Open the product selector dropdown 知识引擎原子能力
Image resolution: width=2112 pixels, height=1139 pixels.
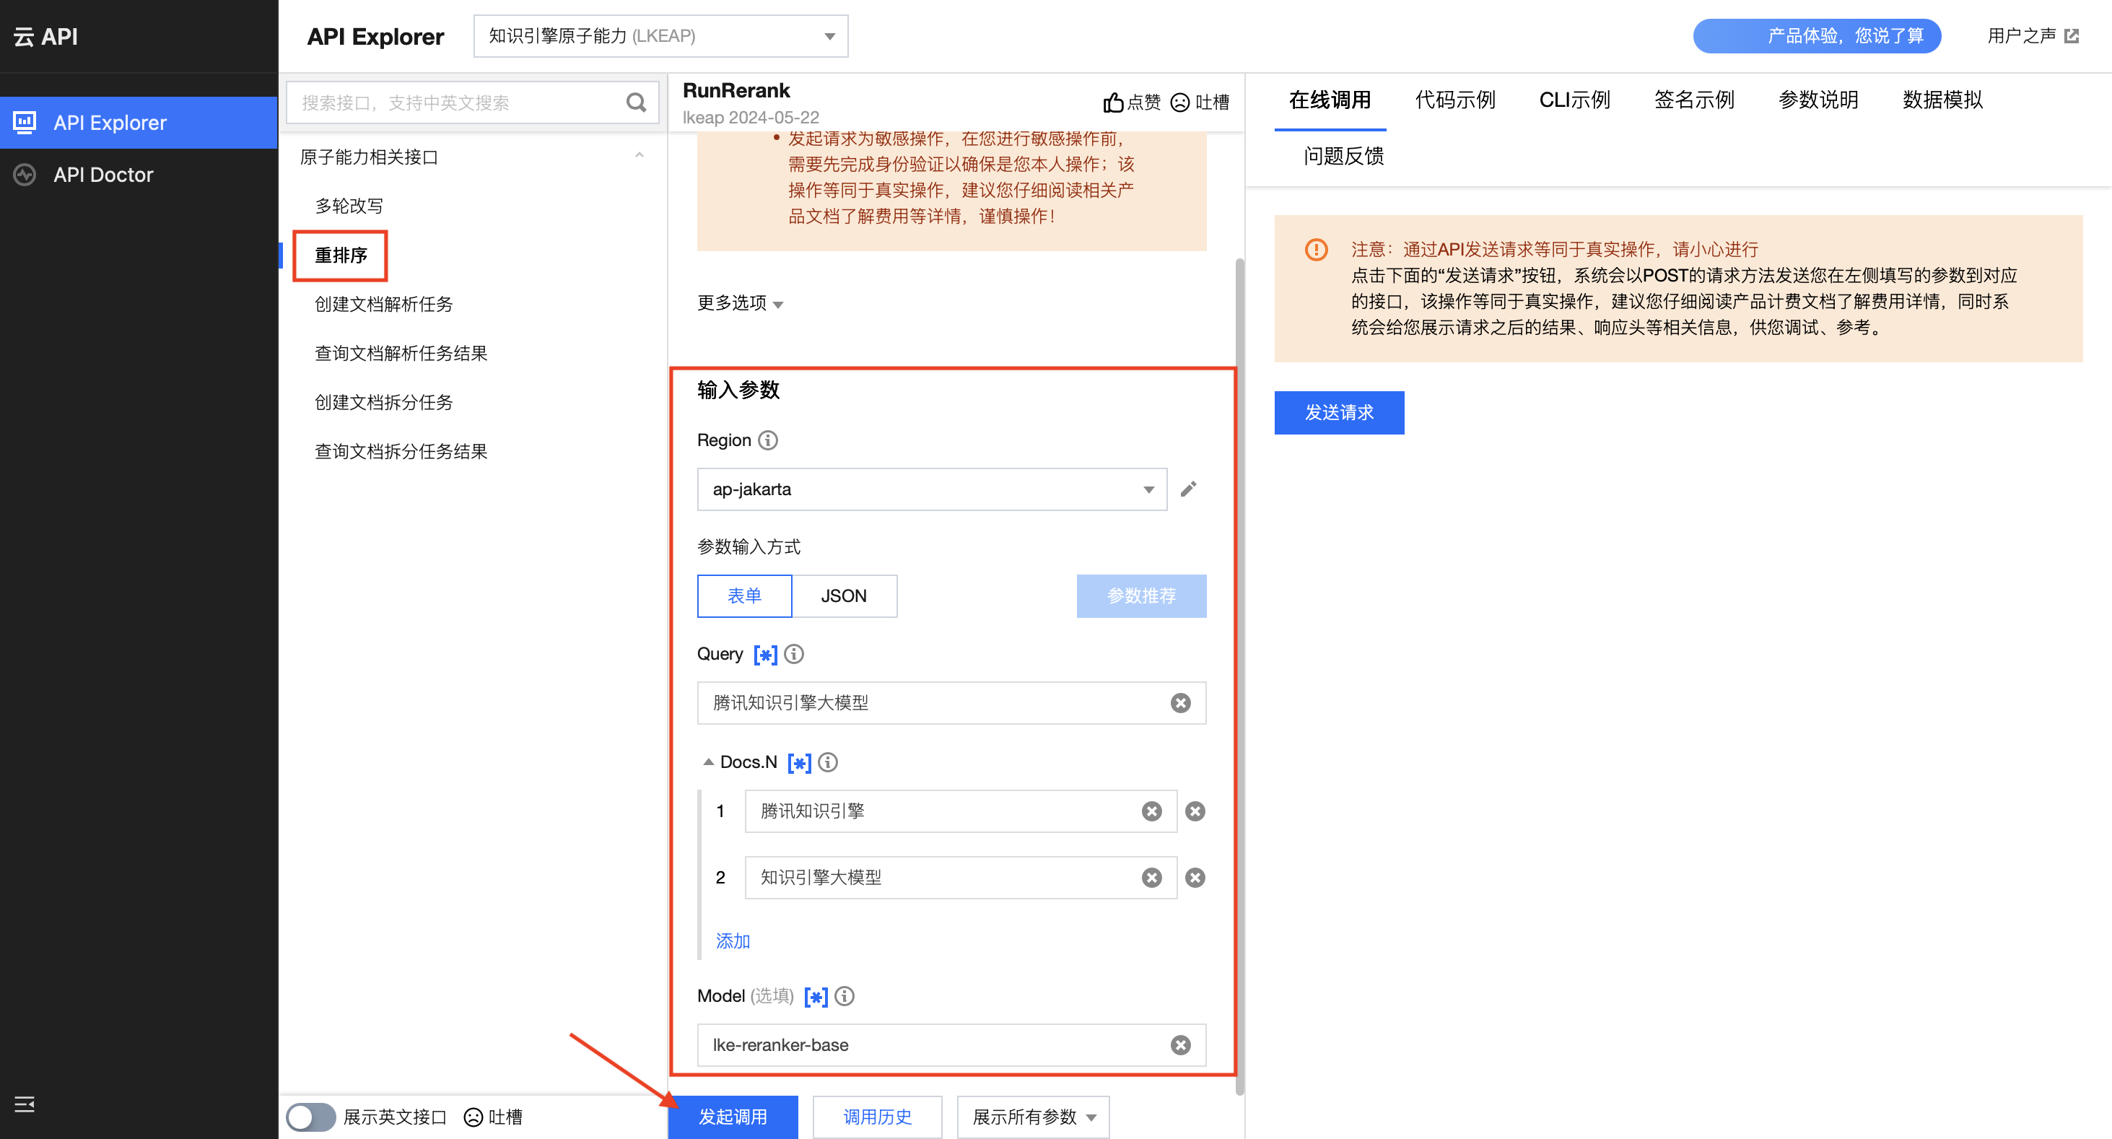click(660, 36)
